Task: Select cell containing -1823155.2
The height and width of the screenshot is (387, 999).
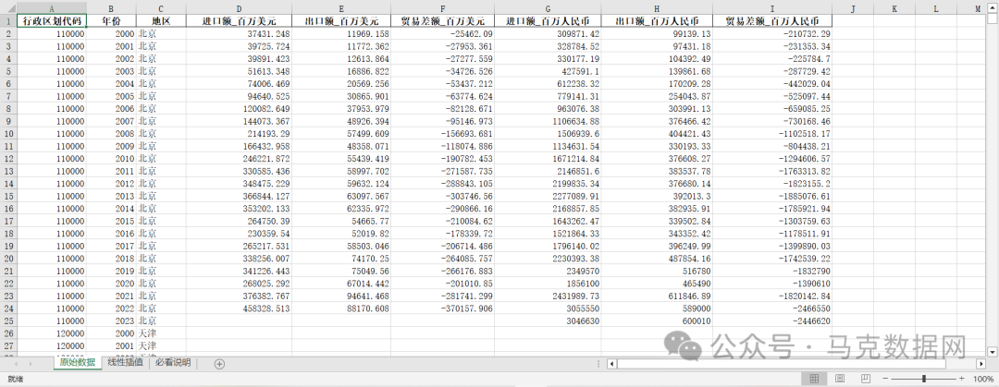Action: pos(772,183)
